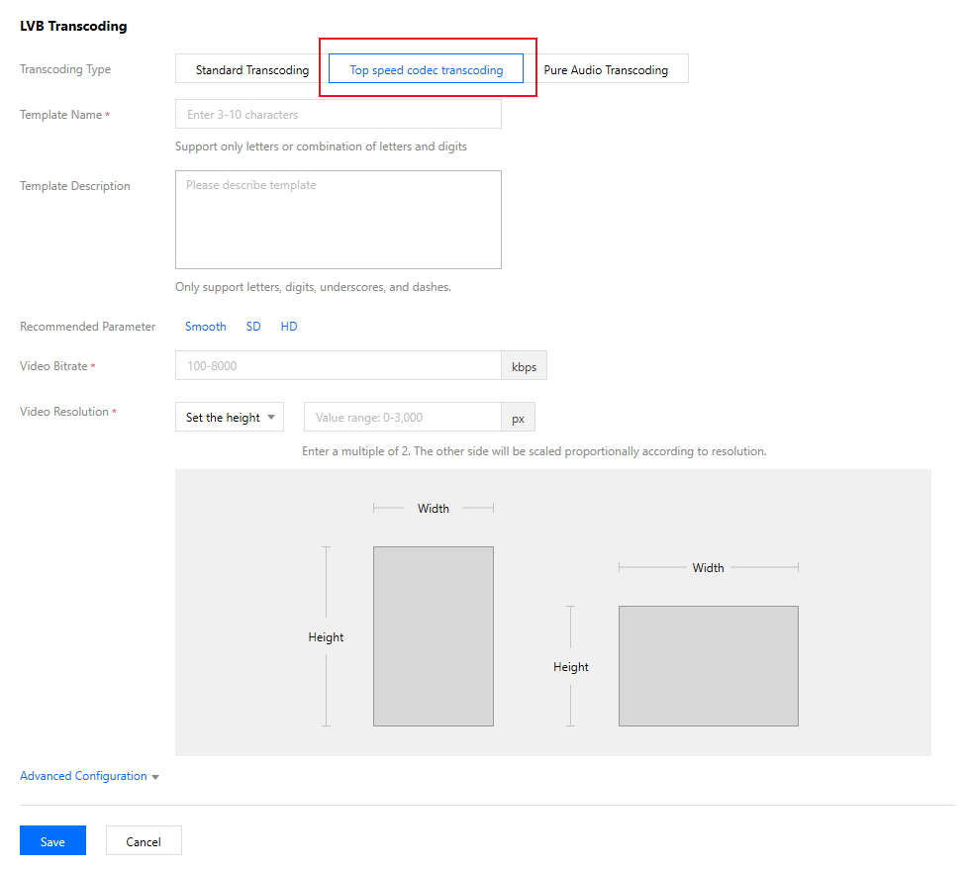This screenshot has width=970, height=871.
Task: Click the Video Bitrate input field
Action: [x=339, y=365]
